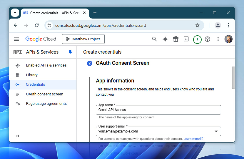Click the Page usage agreements settings icon

pos(18,104)
